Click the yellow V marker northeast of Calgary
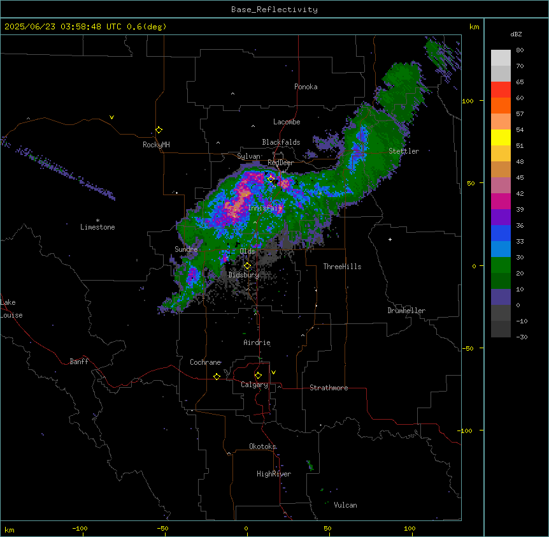Screen dimensions: 549x537 click(273, 372)
